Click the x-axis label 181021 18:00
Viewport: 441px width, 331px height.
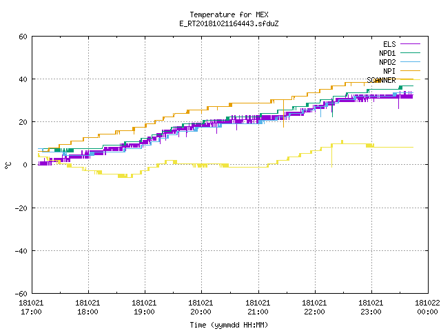(x=88, y=308)
